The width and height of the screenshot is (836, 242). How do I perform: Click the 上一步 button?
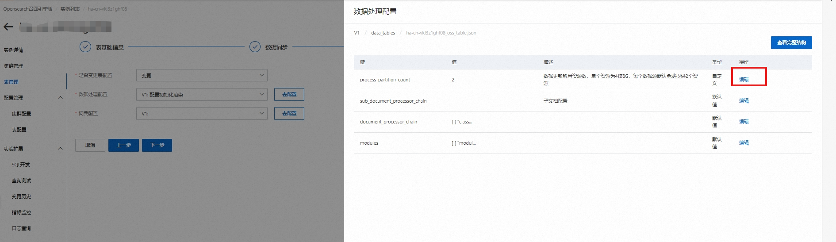point(123,145)
